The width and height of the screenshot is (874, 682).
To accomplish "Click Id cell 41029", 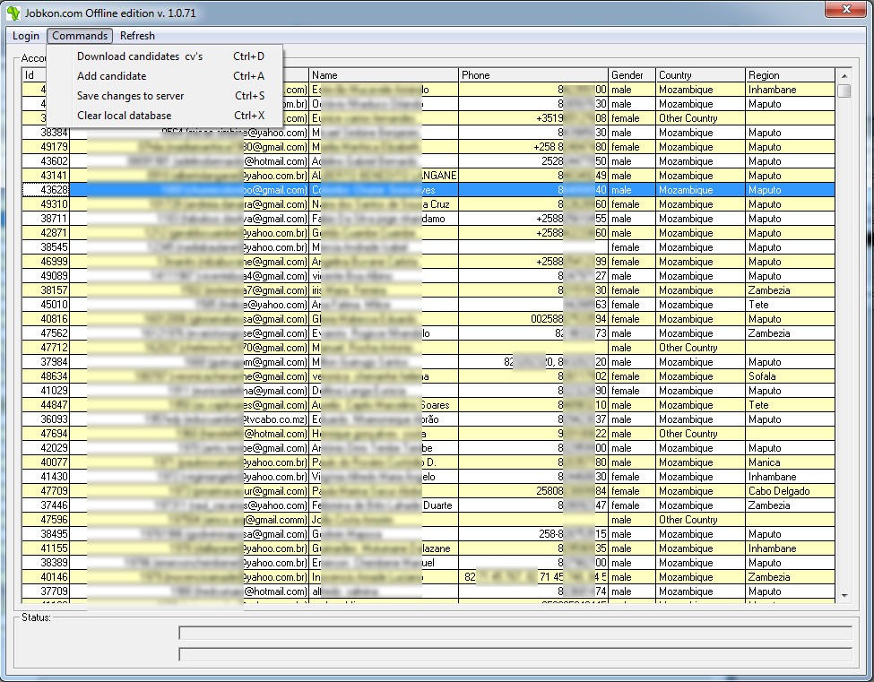I will point(46,391).
